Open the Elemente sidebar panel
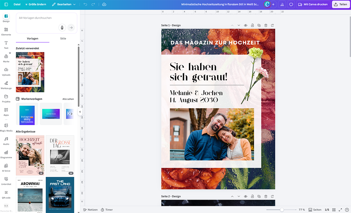 click(6, 31)
